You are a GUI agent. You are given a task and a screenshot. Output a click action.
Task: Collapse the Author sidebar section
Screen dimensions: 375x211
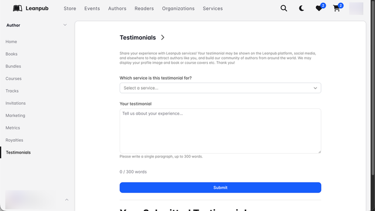[x=65, y=25]
